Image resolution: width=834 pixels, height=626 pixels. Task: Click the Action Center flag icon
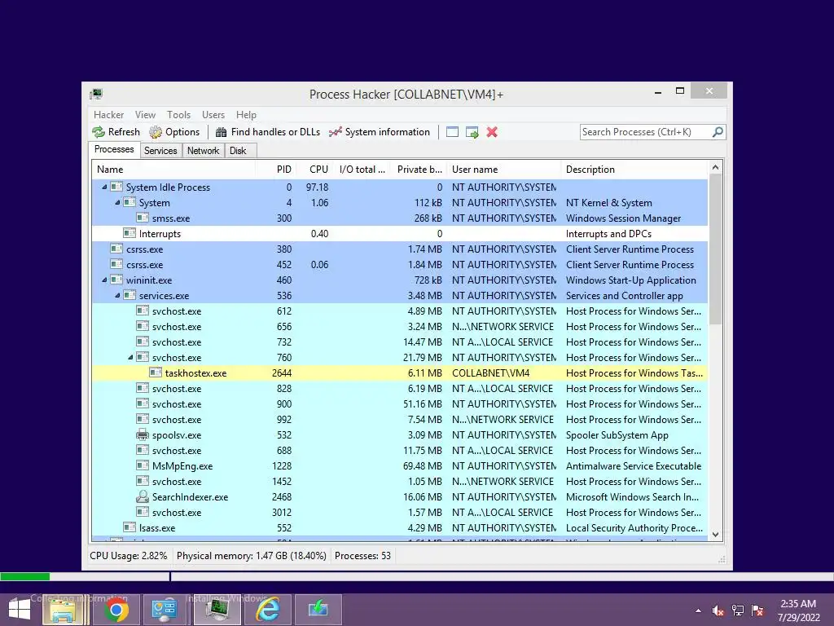pyautogui.click(x=757, y=611)
